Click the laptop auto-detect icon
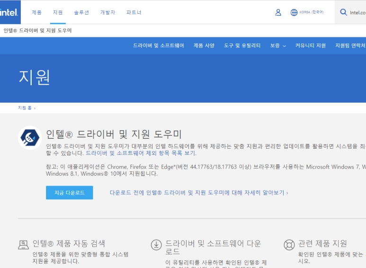The width and height of the screenshot is (366, 268). 23,245
